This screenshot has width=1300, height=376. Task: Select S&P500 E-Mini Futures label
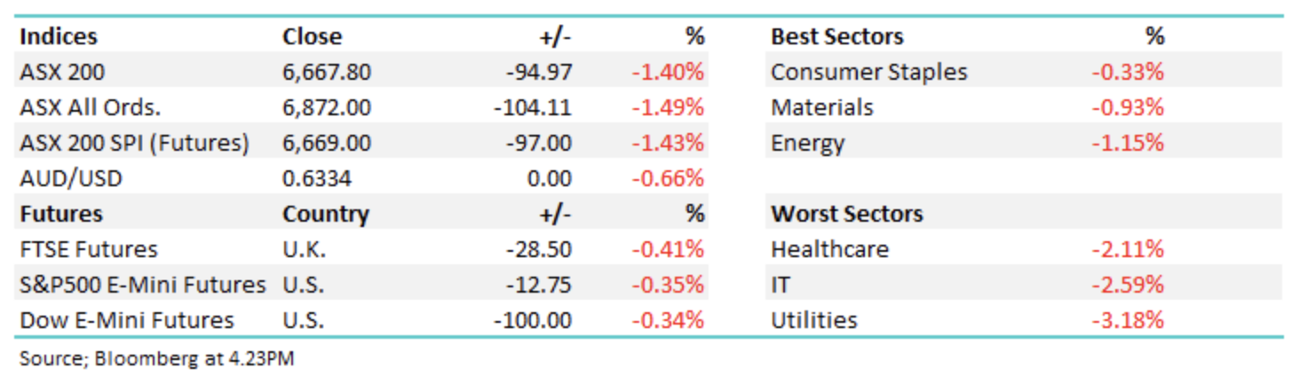click(x=142, y=285)
